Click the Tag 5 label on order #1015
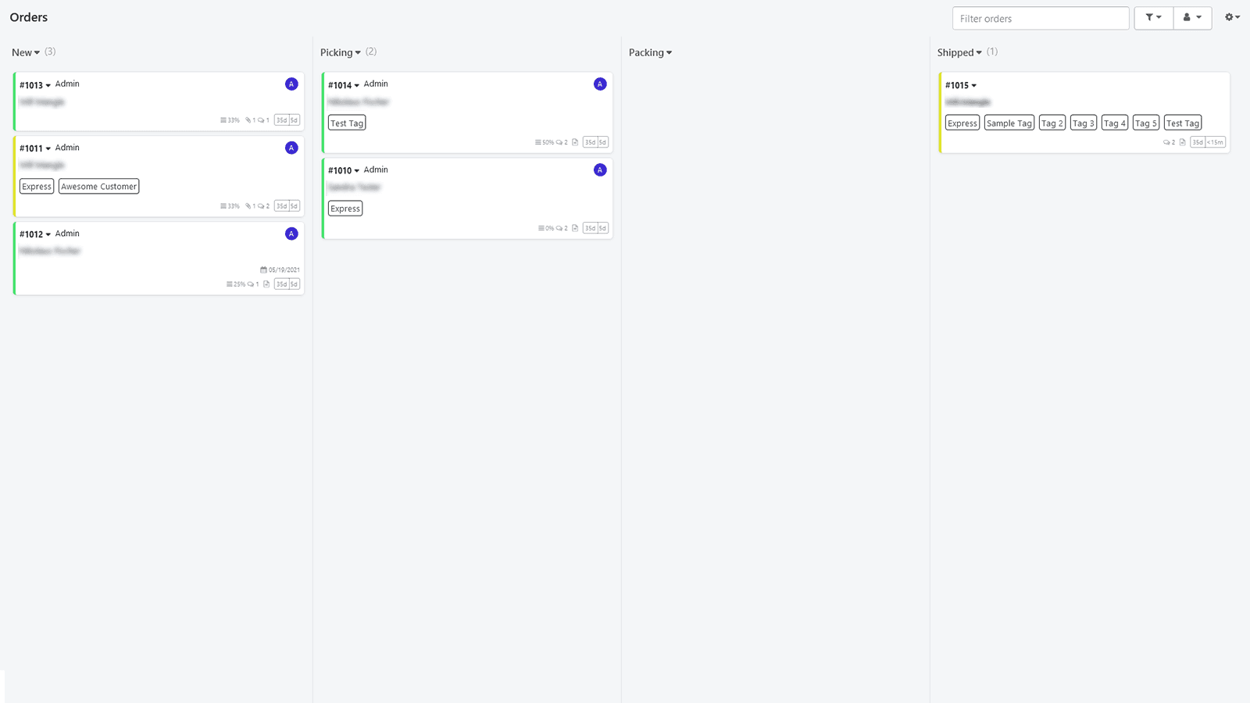This screenshot has height=703, width=1250. pyautogui.click(x=1145, y=123)
